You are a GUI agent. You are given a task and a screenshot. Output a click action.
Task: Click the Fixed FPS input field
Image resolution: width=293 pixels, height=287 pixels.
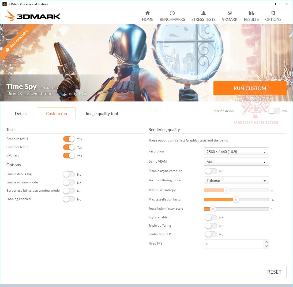[x=234, y=244]
